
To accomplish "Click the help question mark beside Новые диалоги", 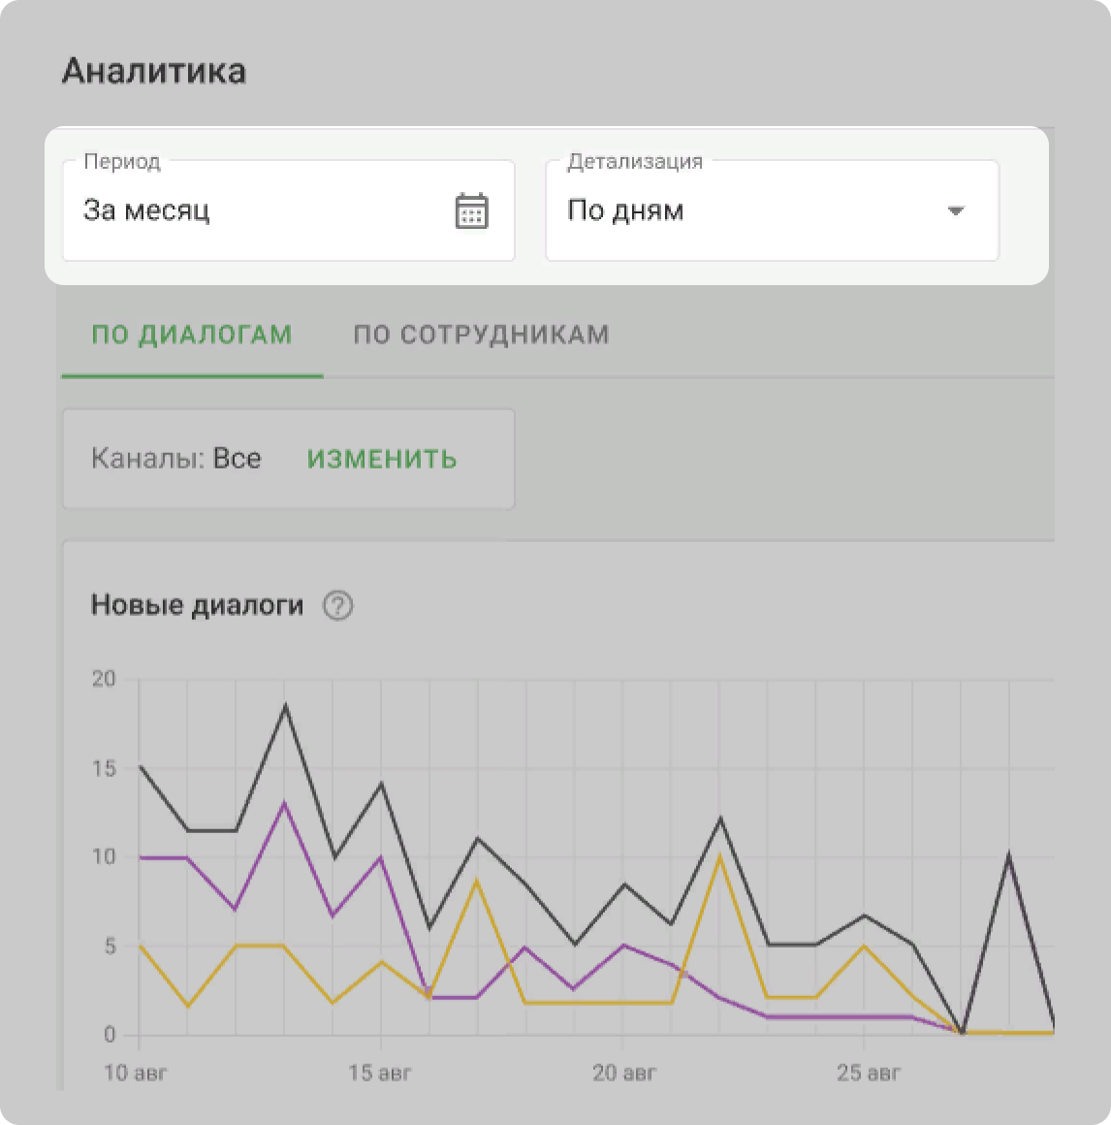I will click(337, 606).
